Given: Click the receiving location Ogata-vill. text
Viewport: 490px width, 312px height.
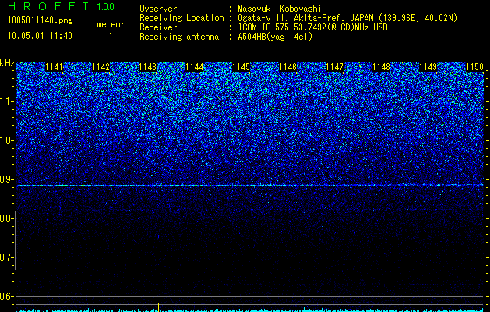Looking at the screenshot, I should (x=349, y=18).
